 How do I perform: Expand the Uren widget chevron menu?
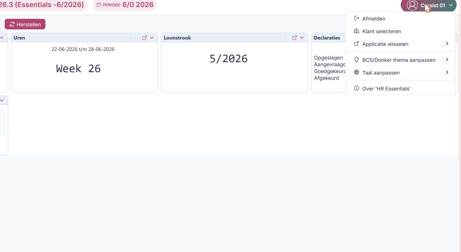pyautogui.click(x=152, y=38)
